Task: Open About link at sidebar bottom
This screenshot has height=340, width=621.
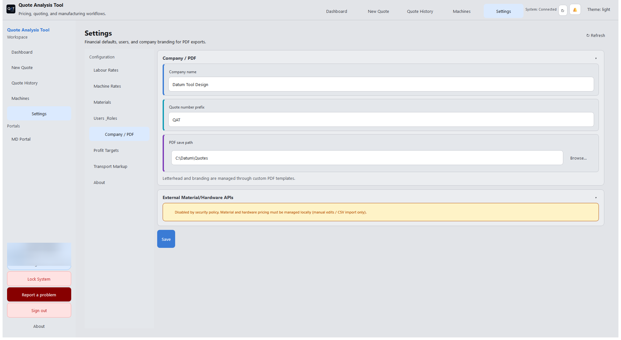Action: (x=39, y=326)
